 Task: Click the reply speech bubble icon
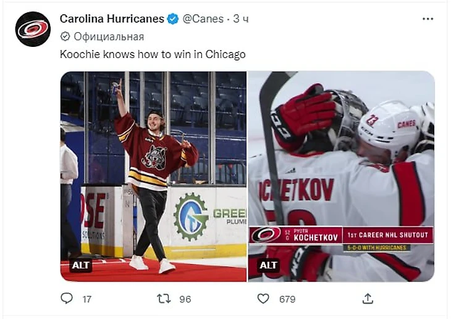[67, 299]
